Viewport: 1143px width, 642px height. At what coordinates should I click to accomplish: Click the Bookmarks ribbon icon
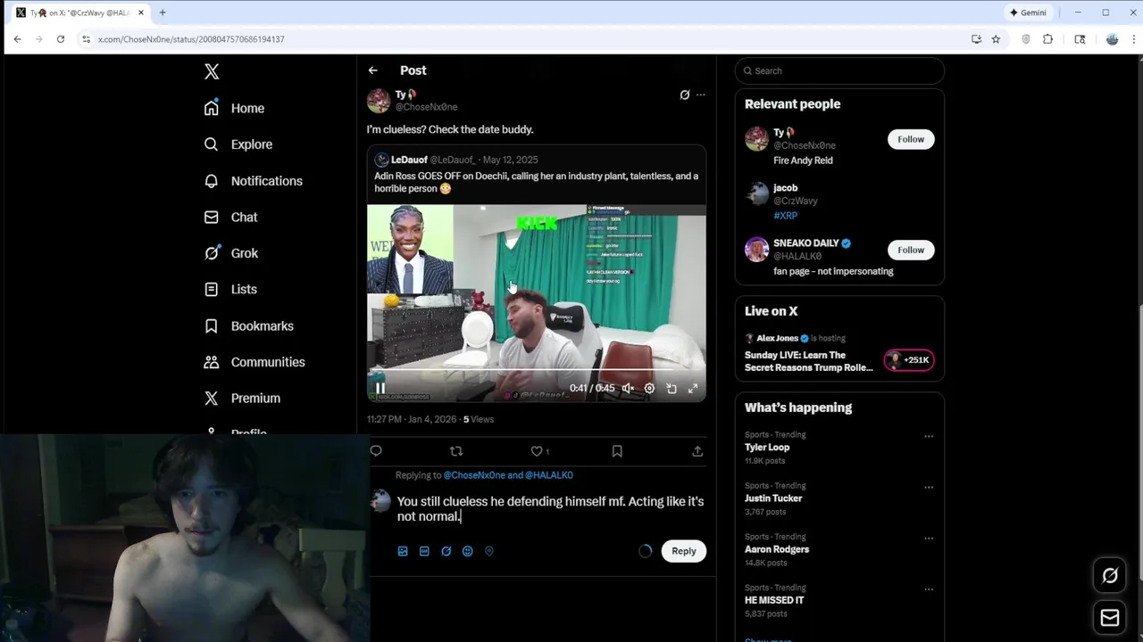click(211, 325)
